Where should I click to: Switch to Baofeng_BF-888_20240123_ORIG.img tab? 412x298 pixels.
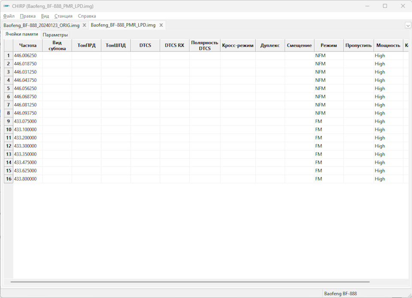click(41, 25)
